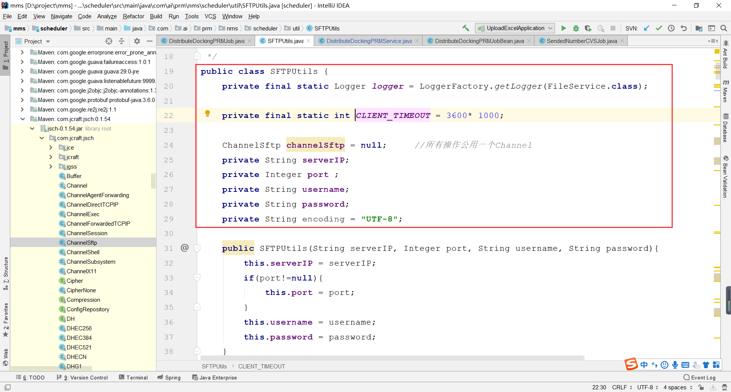This screenshot has width=731, height=392.
Task: Click the Project tree vertical scrollbar thumb
Action: click(153, 181)
